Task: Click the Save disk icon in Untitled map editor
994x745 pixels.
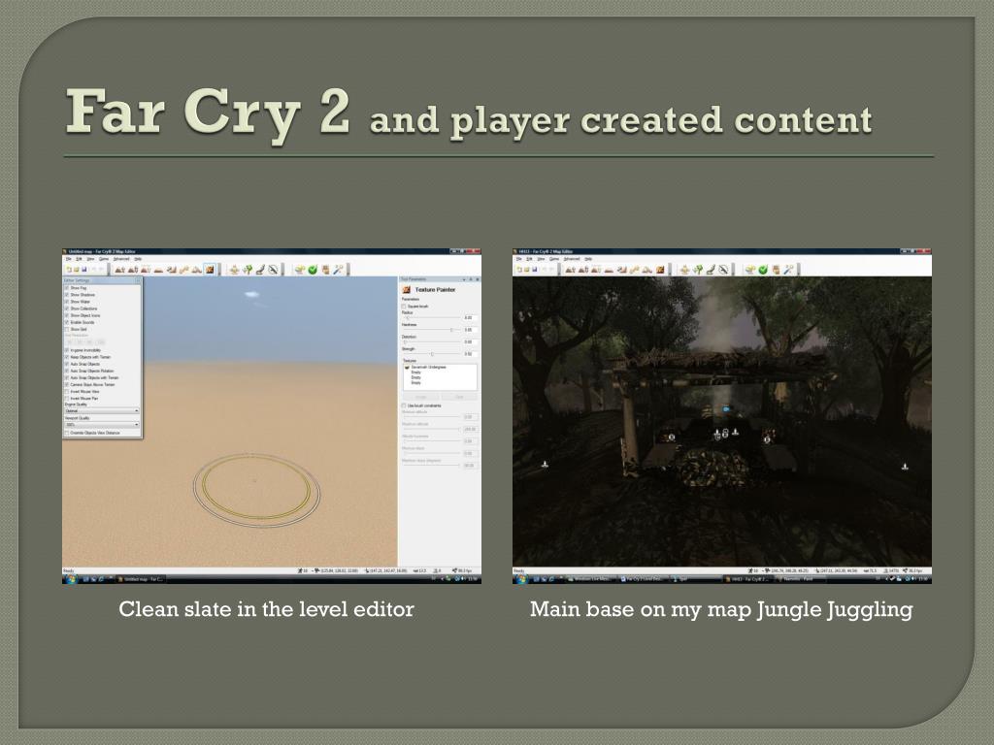Action: coord(84,270)
